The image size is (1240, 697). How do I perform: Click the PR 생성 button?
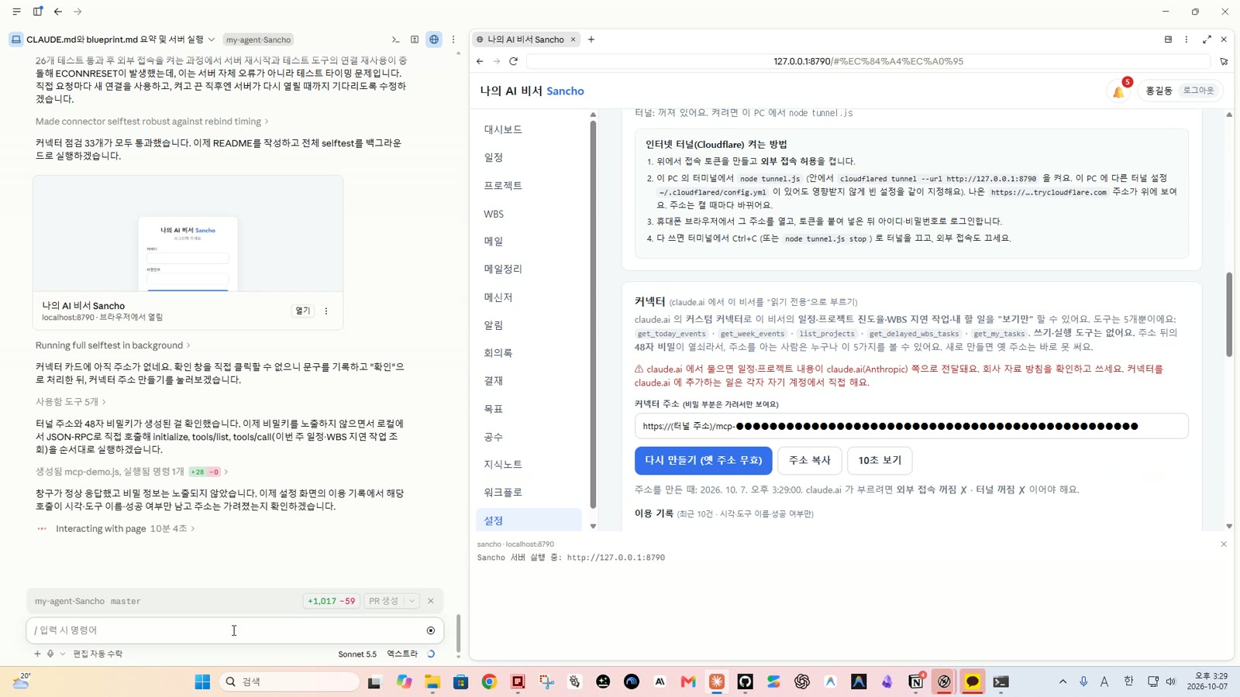tap(384, 601)
